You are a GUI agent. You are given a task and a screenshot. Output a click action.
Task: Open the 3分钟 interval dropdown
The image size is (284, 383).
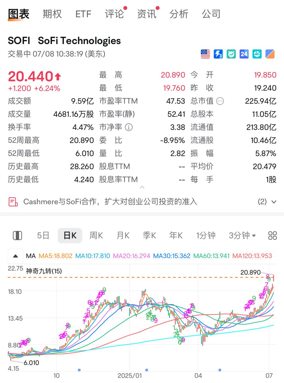(242, 236)
